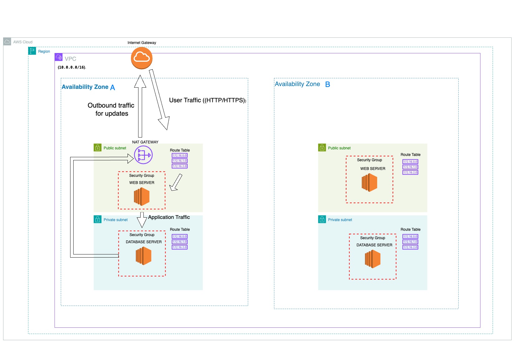Image resolution: width=530 pixels, height=343 pixels.
Task: Click the AWS Cloud icon in the top corner
Action: tap(7, 41)
